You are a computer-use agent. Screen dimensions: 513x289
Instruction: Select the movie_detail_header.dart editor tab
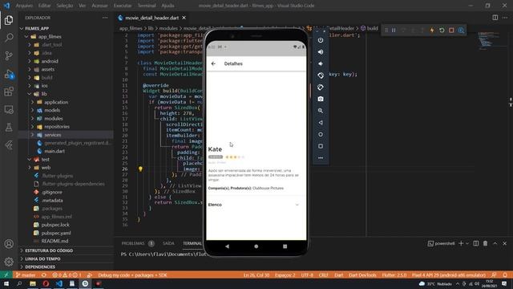pos(151,18)
